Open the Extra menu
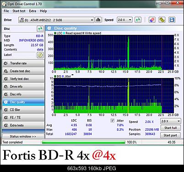The image size is (184, 172). tap(32, 11)
